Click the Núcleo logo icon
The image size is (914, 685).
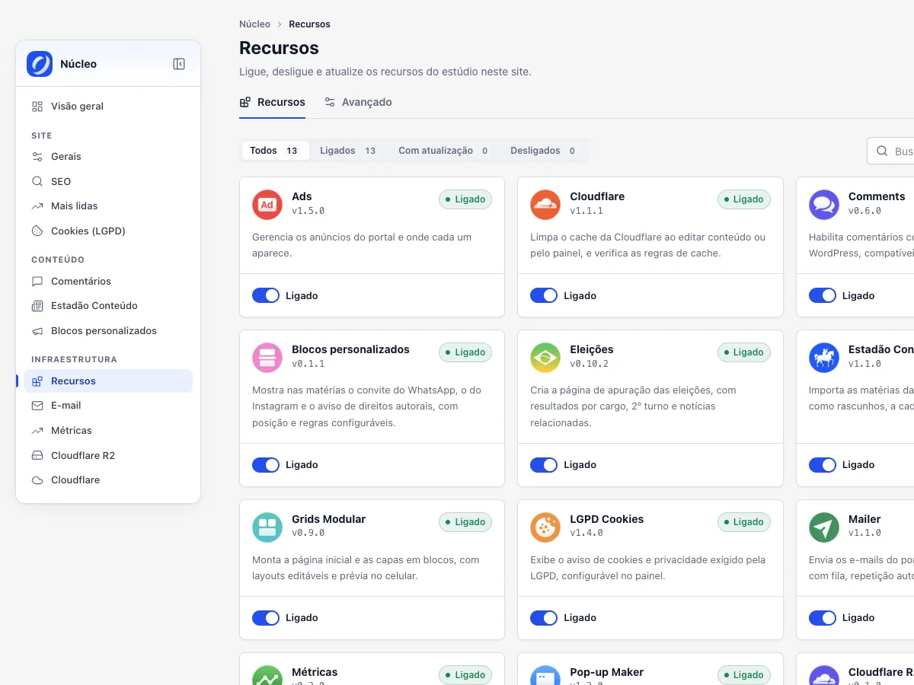(40, 64)
